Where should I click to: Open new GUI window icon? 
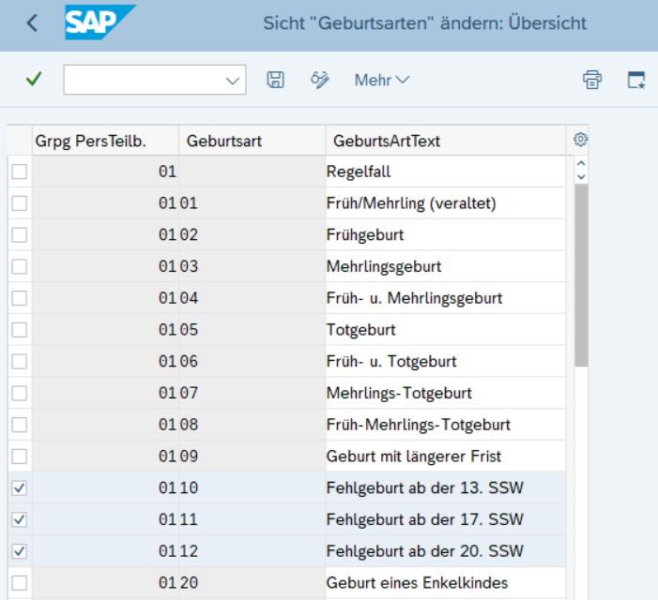click(636, 80)
